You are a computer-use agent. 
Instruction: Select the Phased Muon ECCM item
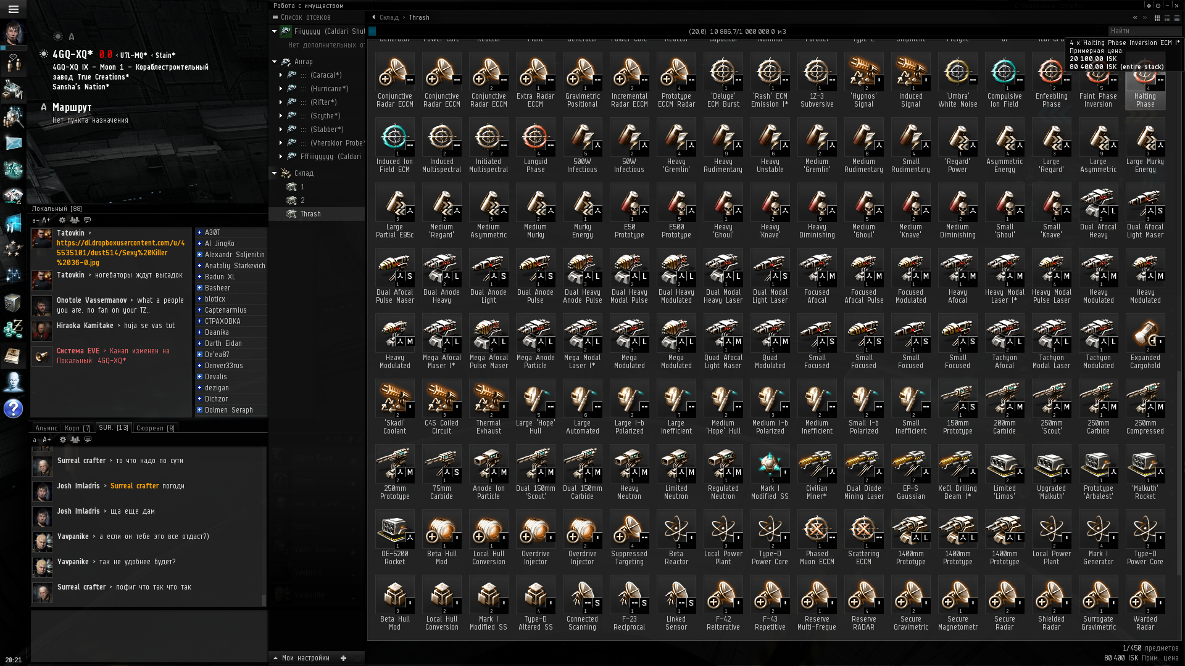click(817, 538)
